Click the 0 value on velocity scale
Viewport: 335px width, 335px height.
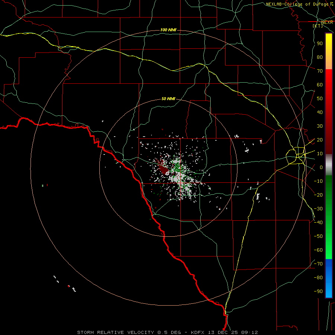[x=321, y=167]
